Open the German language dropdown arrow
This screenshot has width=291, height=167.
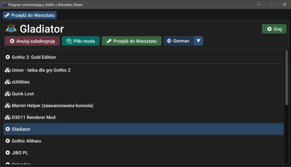[198, 41]
